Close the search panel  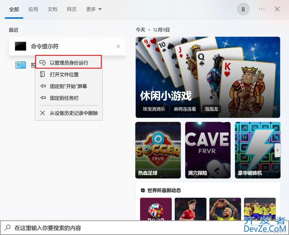coord(277,9)
